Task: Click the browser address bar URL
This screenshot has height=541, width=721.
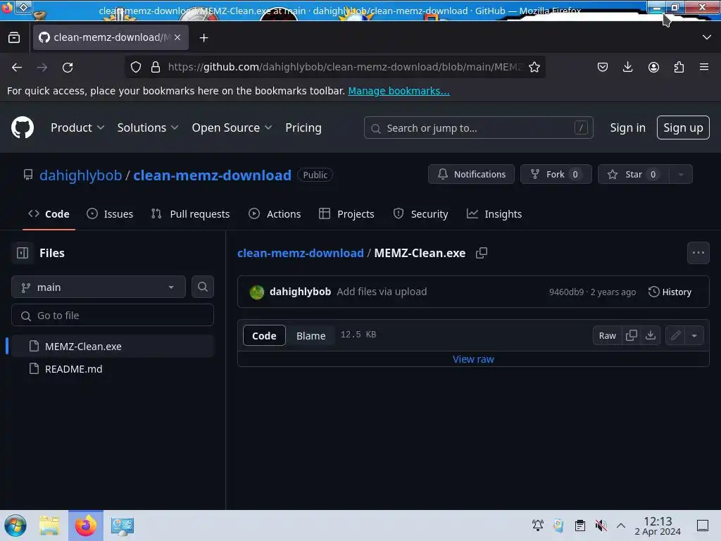Action: (x=345, y=67)
